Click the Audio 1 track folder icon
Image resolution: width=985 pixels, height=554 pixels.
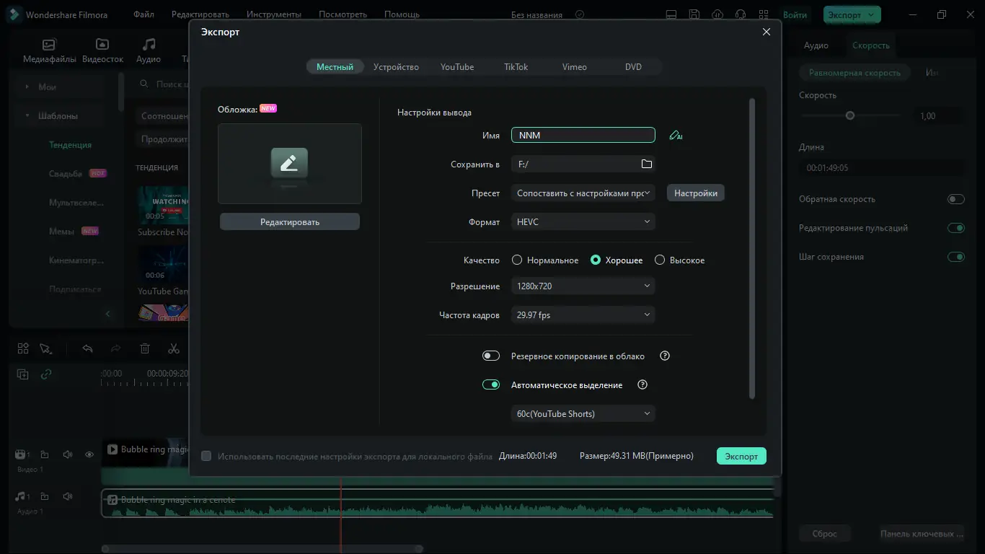click(x=45, y=496)
